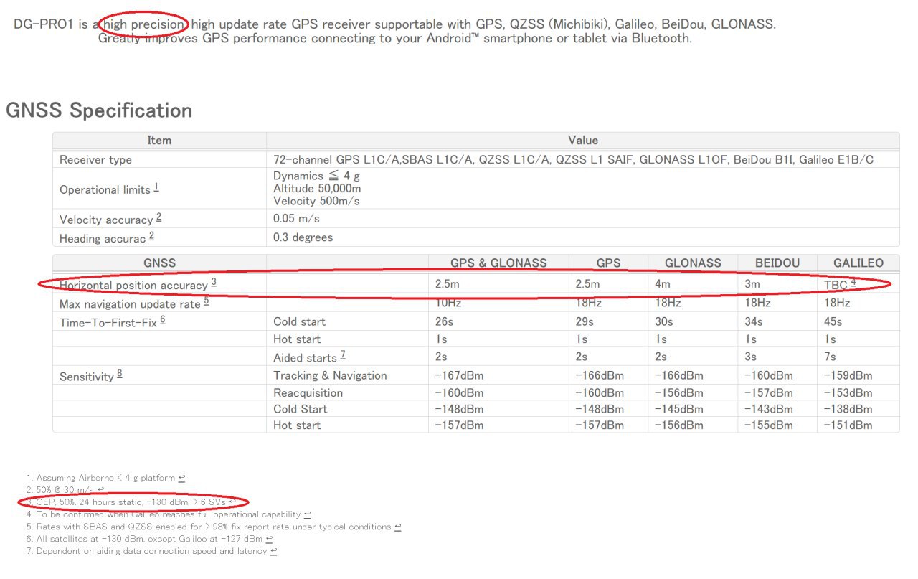Open footnote 7 beside Aided starts
The height and width of the screenshot is (579, 918).
click(x=343, y=355)
